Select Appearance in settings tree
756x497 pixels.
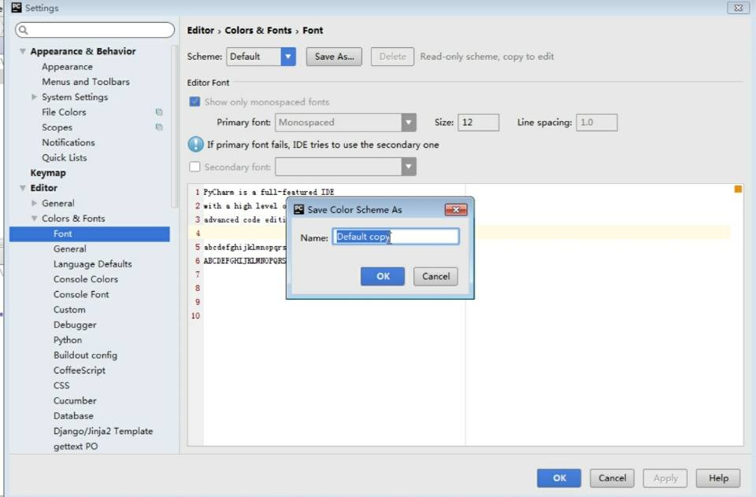pyautogui.click(x=67, y=67)
